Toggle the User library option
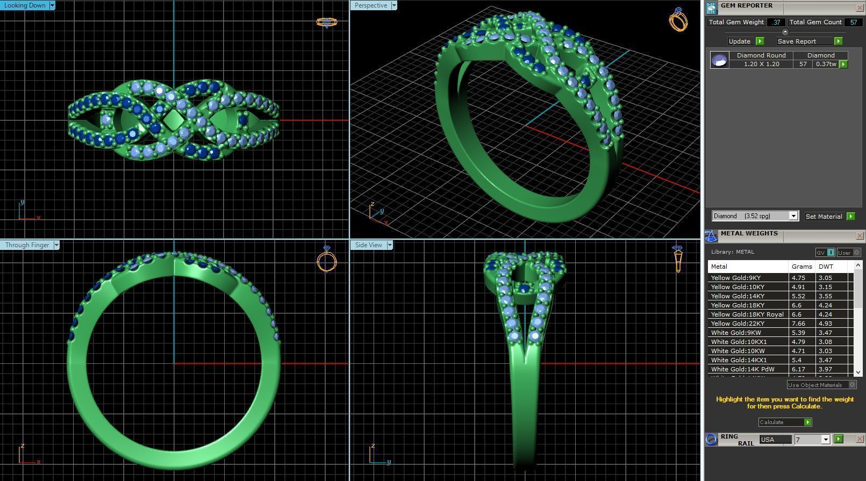 coord(849,252)
